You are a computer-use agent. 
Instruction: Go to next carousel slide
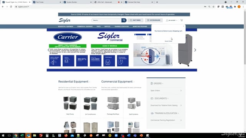[195, 50]
